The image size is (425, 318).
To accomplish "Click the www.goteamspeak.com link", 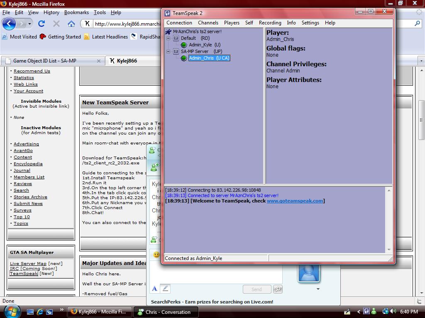I will click(295, 201).
